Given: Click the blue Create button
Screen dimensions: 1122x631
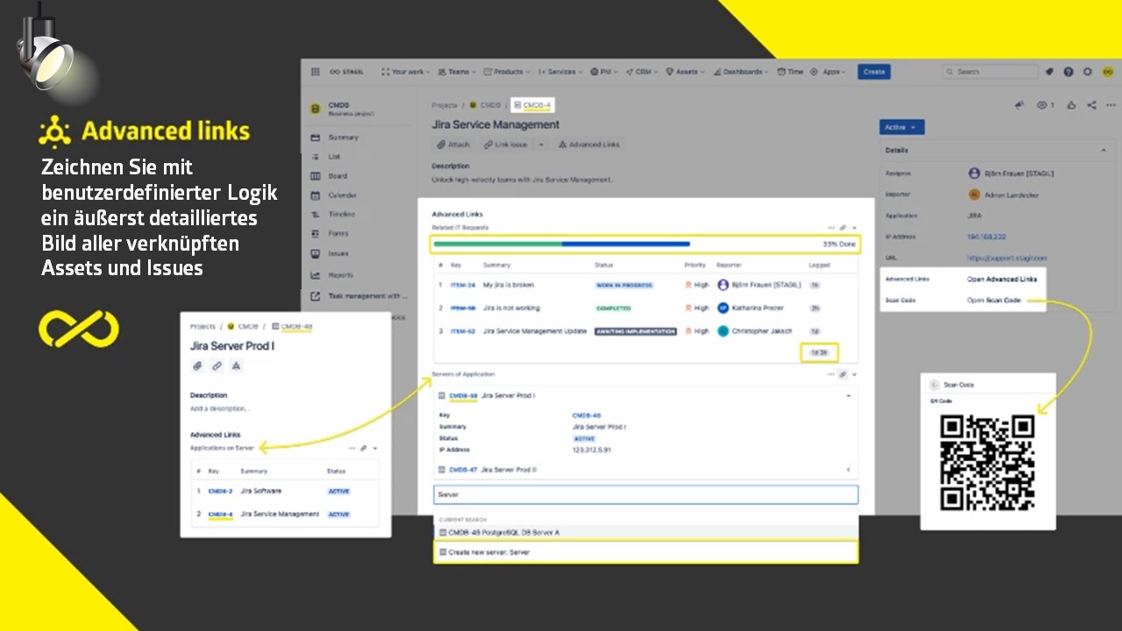Looking at the screenshot, I should (873, 72).
